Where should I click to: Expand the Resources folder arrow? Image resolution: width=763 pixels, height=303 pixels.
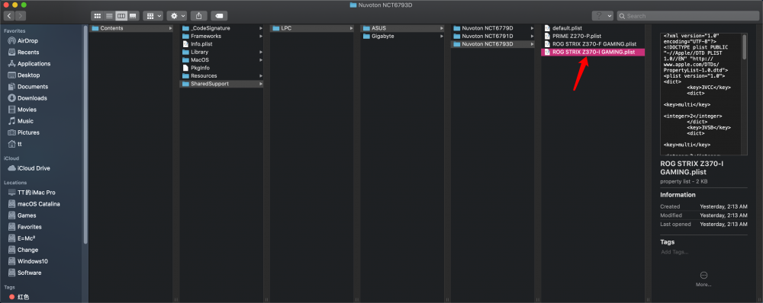point(261,76)
